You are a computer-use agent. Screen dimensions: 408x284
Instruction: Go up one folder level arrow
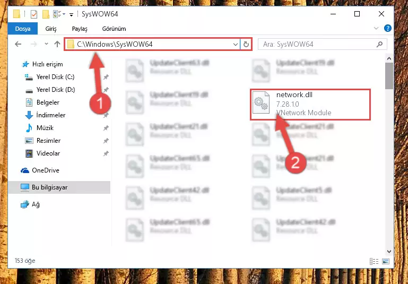pyautogui.click(x=57, y=44)
